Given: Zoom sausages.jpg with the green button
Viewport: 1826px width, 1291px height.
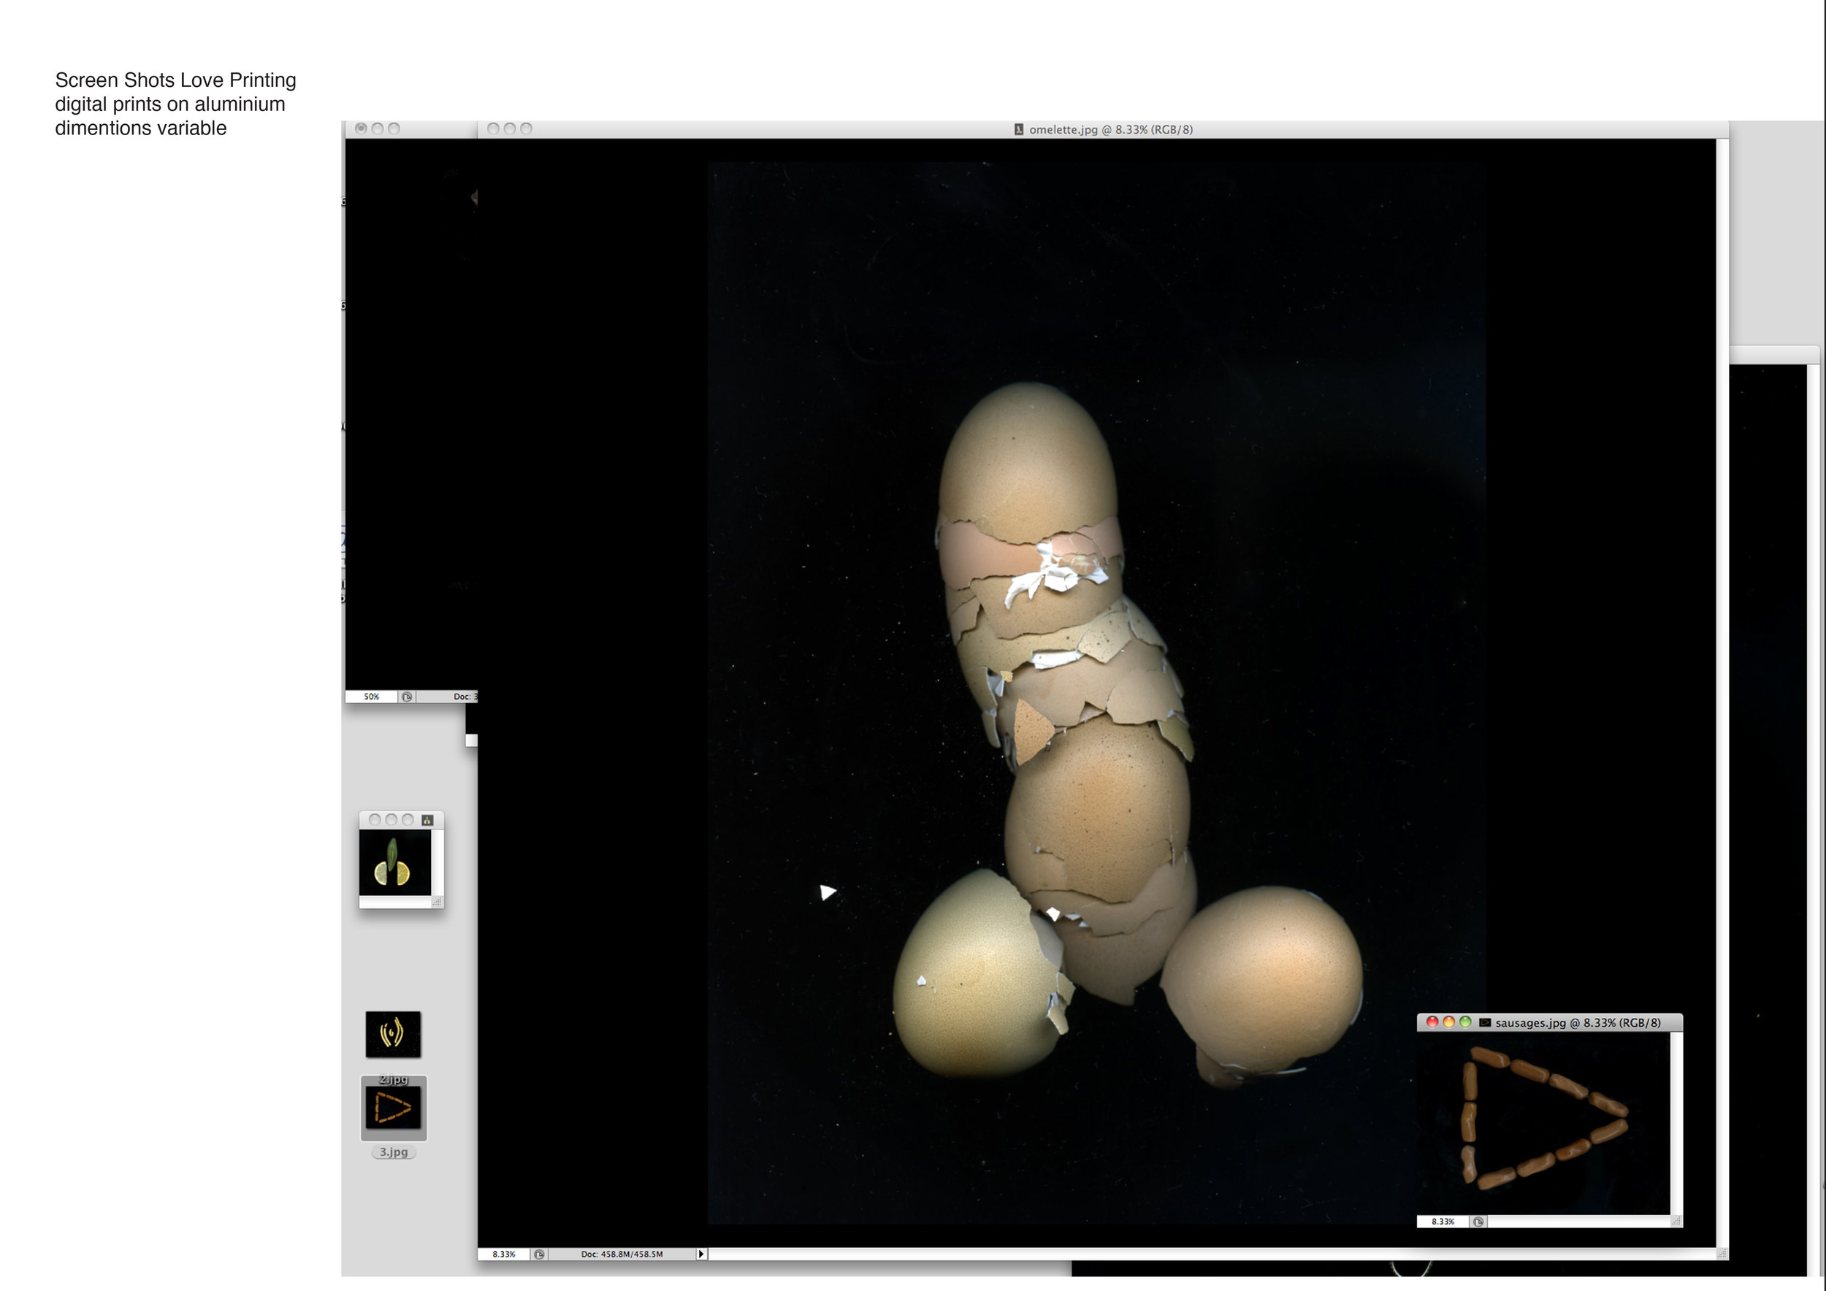Looking at the screenshot, I should pos(1465,1022).
